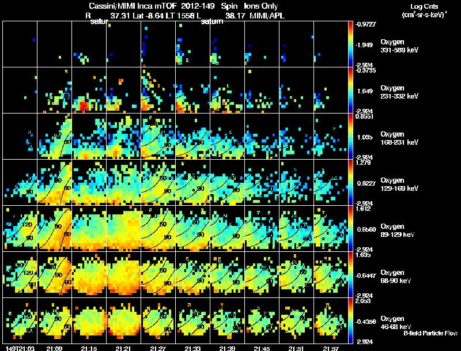Click the color bar beside Oxygen 46-68 keV

(350, 321)
